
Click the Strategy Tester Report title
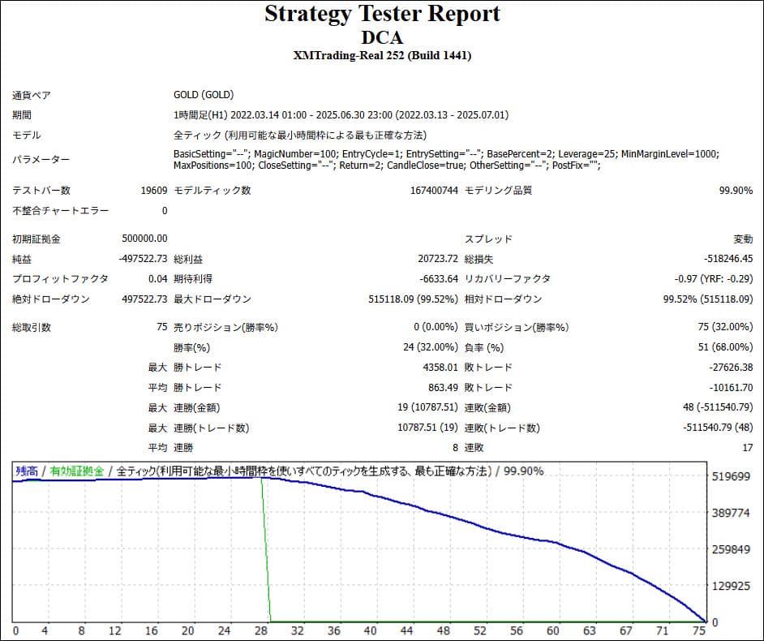point(382,14)
